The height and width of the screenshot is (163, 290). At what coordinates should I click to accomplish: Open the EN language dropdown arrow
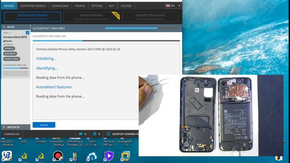(179, 6)
